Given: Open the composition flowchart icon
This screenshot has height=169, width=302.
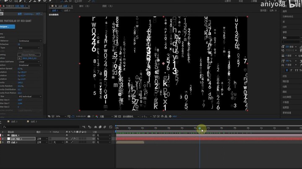Looking at the screenshot, I should 166,116.
